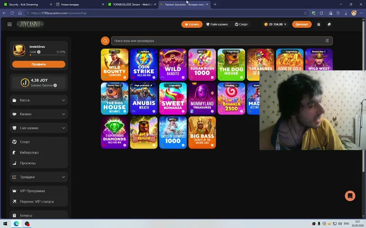Click the browser address bar URL
Viewport: 366px width, 228px height.
pos(59,13)
